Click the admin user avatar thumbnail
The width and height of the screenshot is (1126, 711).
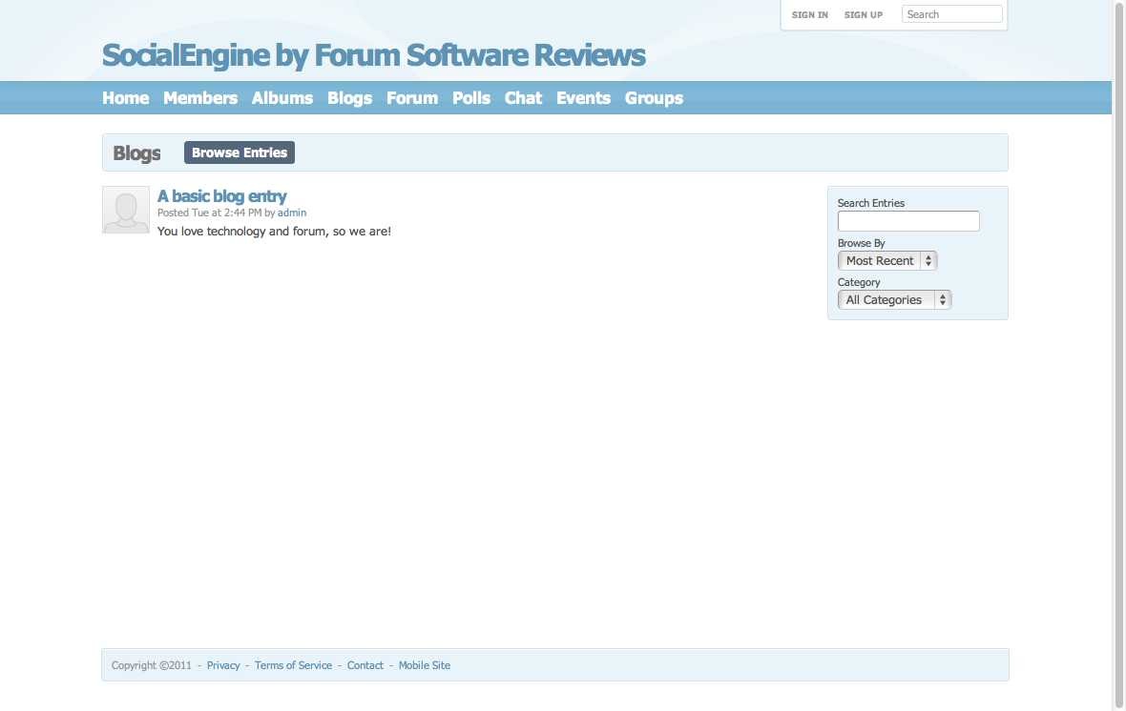pyautogui.click(x=126, y=211)
